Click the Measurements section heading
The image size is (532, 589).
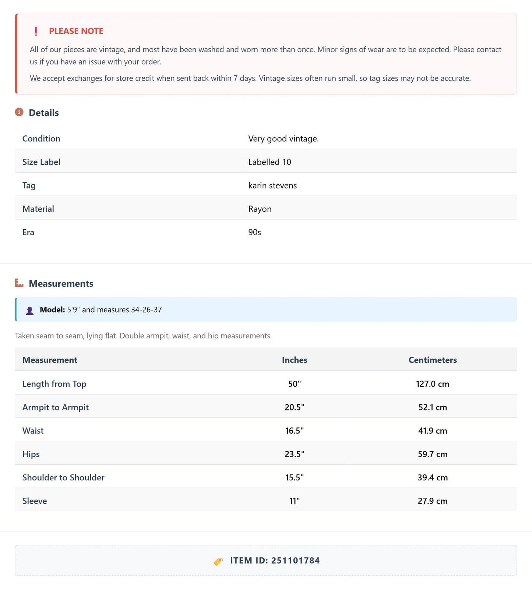click(61, 283)
